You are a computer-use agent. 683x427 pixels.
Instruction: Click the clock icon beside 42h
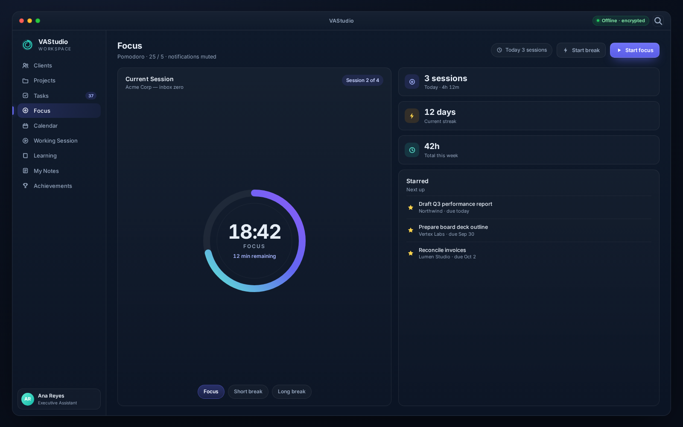pyautogui.click(x=412, y=150)
